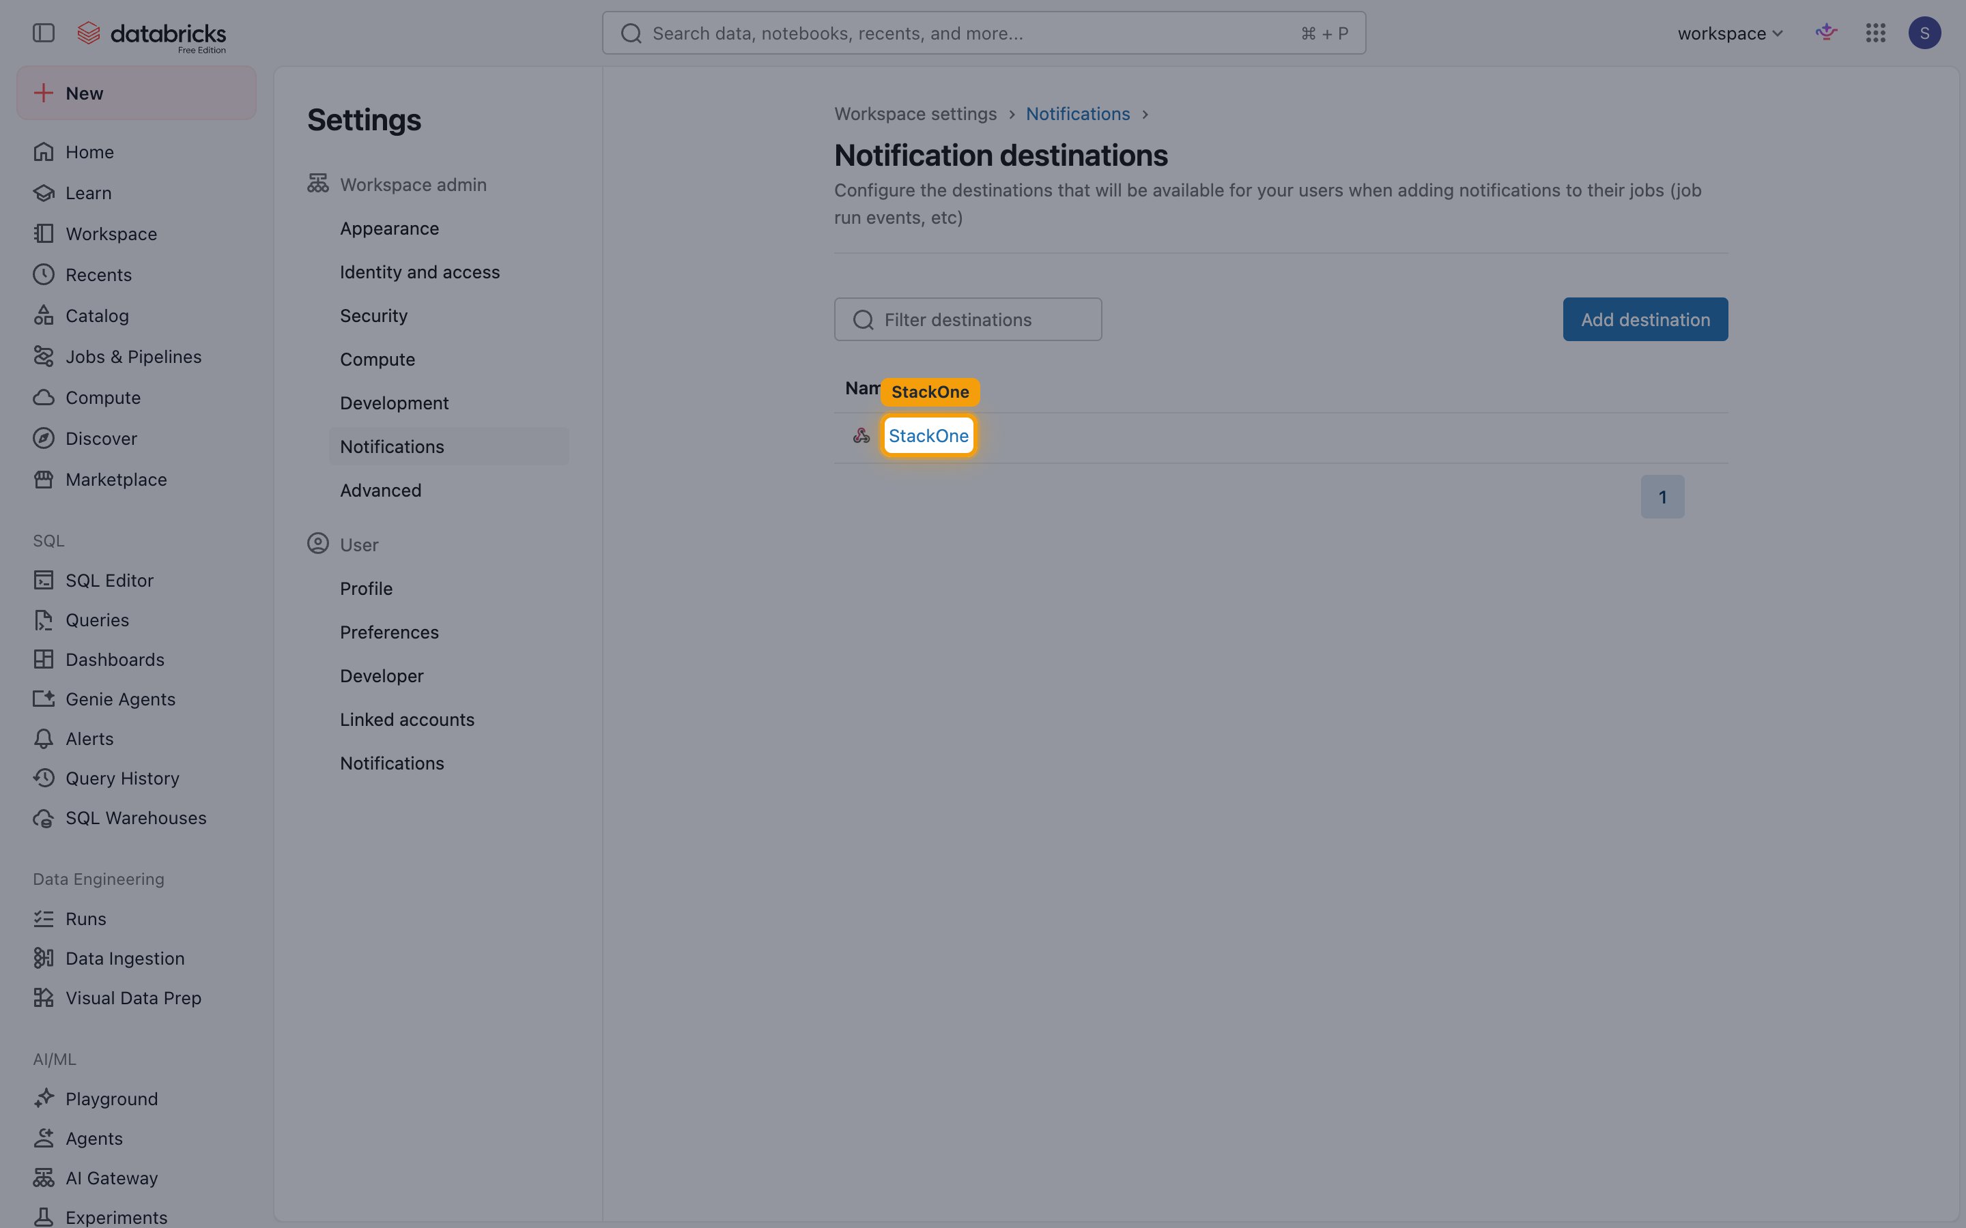This screenshot has width=1966, height=1228.
Task: Open the Databricks assistant icon
Action: point(1826,33)
